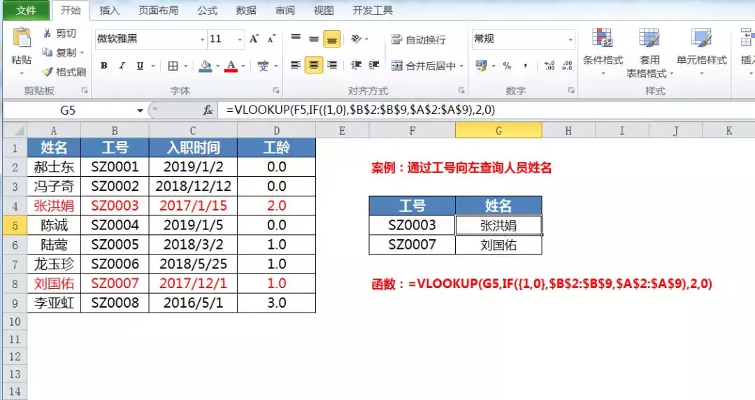
Task: Click cell containing 张洪娟 in column G
Action: (x=498, y=225)
